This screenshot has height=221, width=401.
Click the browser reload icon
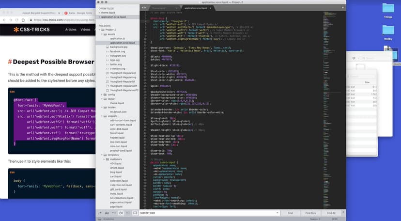[x=17, y=20]
